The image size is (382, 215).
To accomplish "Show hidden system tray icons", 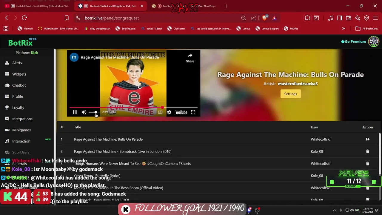I will pos(334,210).
